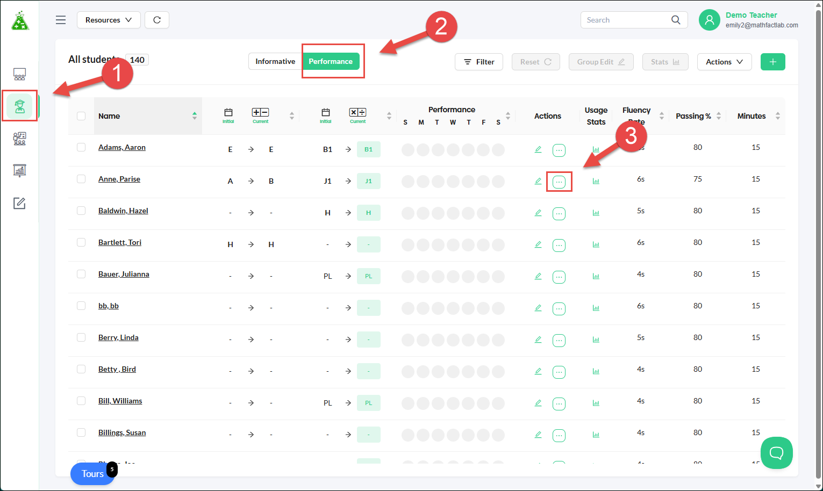Toggle the select-all checkbox in header
823x491 pixels.
81,116
